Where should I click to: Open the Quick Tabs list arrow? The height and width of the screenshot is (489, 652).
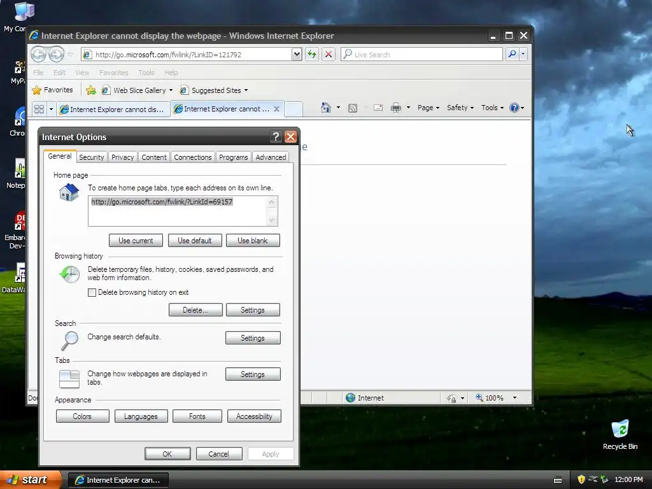point(51,109)
